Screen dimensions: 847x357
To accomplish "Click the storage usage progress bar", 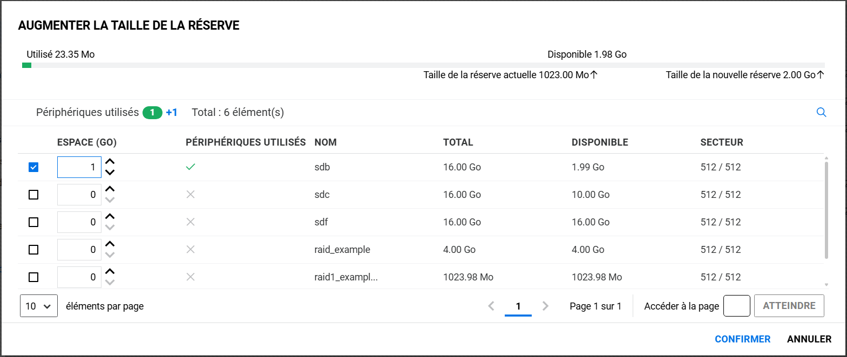I will pos(423,65).
